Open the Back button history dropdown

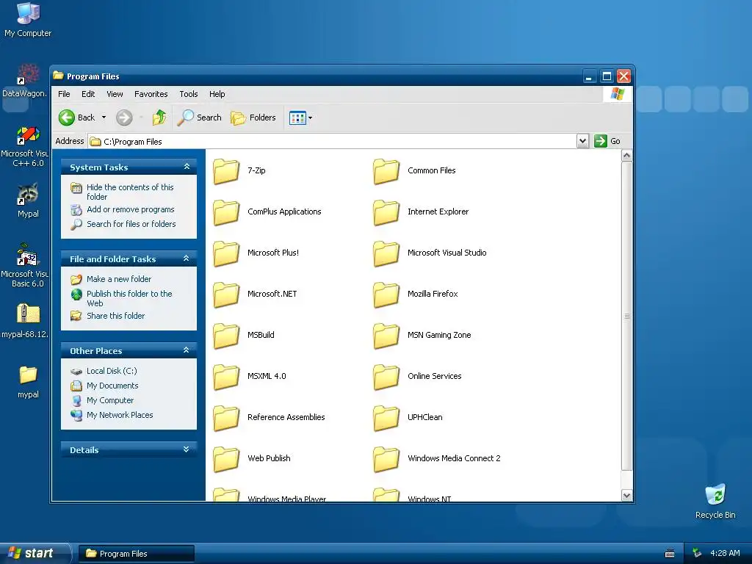pyautogui.click(x=104, y=117)
